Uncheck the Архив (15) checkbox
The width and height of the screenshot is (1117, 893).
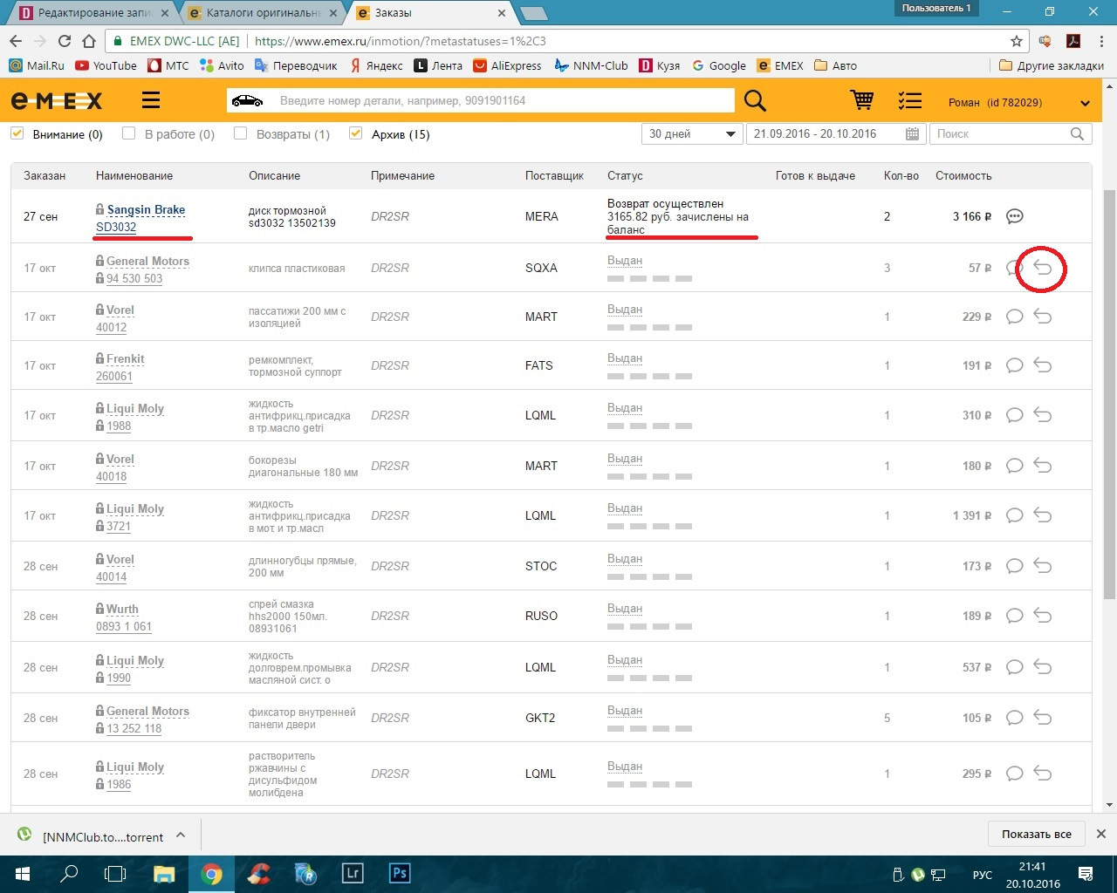click(x=355, y=133)
